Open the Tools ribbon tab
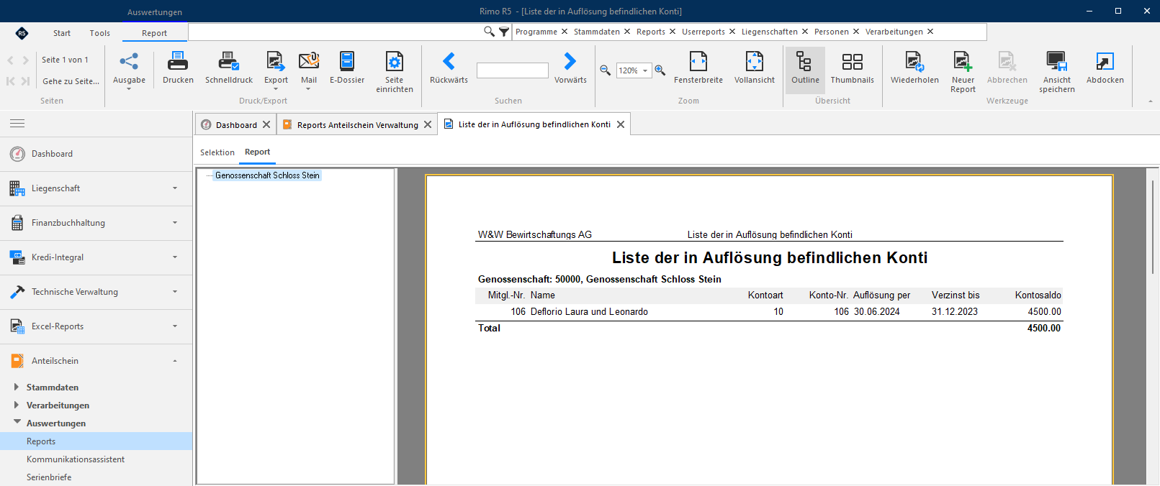The width and height of the screenshot is (1160, 486). [x=100, y=33]
